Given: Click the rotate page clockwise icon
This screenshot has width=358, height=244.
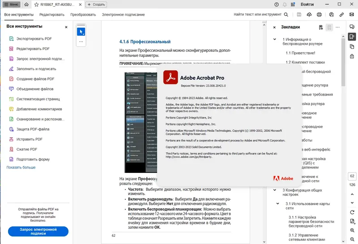Looking at the screenshot, I should 352,212.
